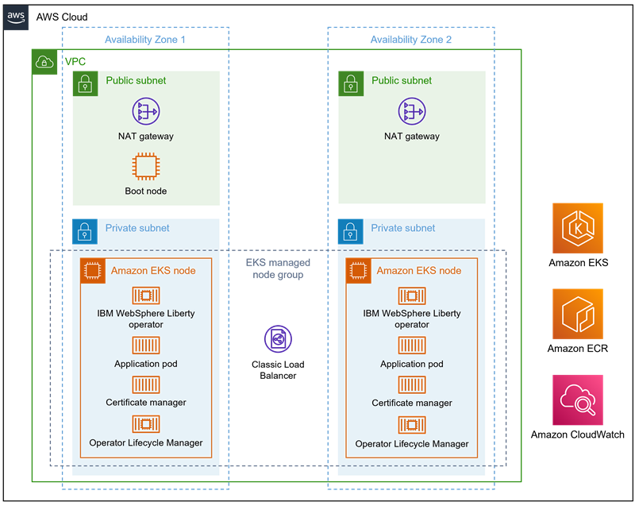Click the AWS Cloud label
The height and width of the screenshot is (506, 635).
[x=62, y=17]
